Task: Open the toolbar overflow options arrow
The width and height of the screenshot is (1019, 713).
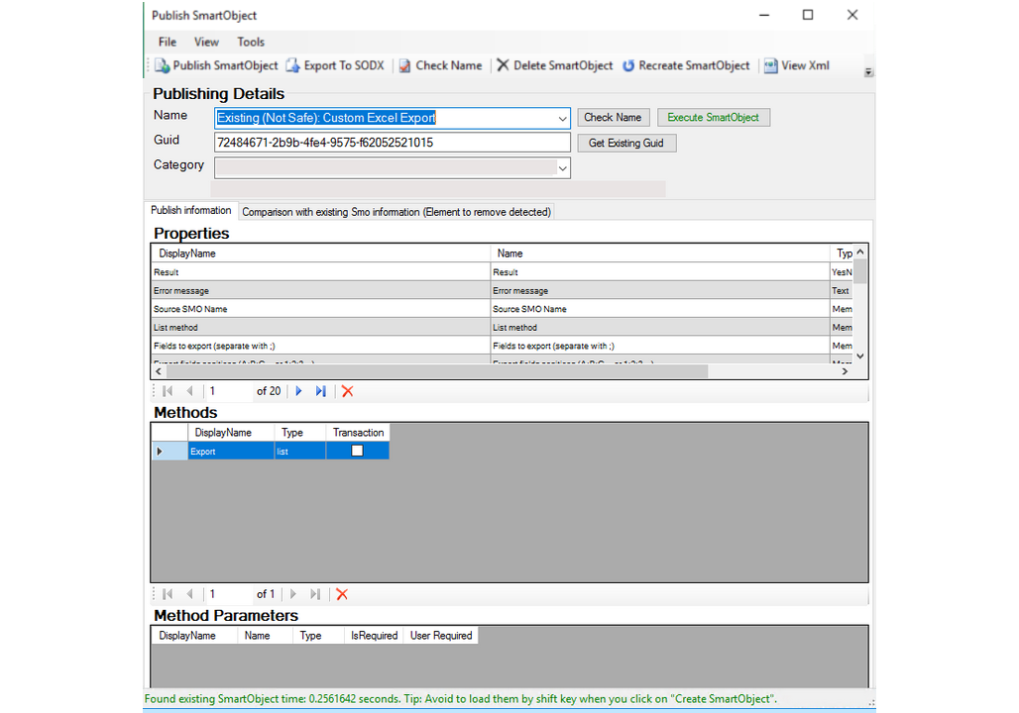Action: point(868,72)
